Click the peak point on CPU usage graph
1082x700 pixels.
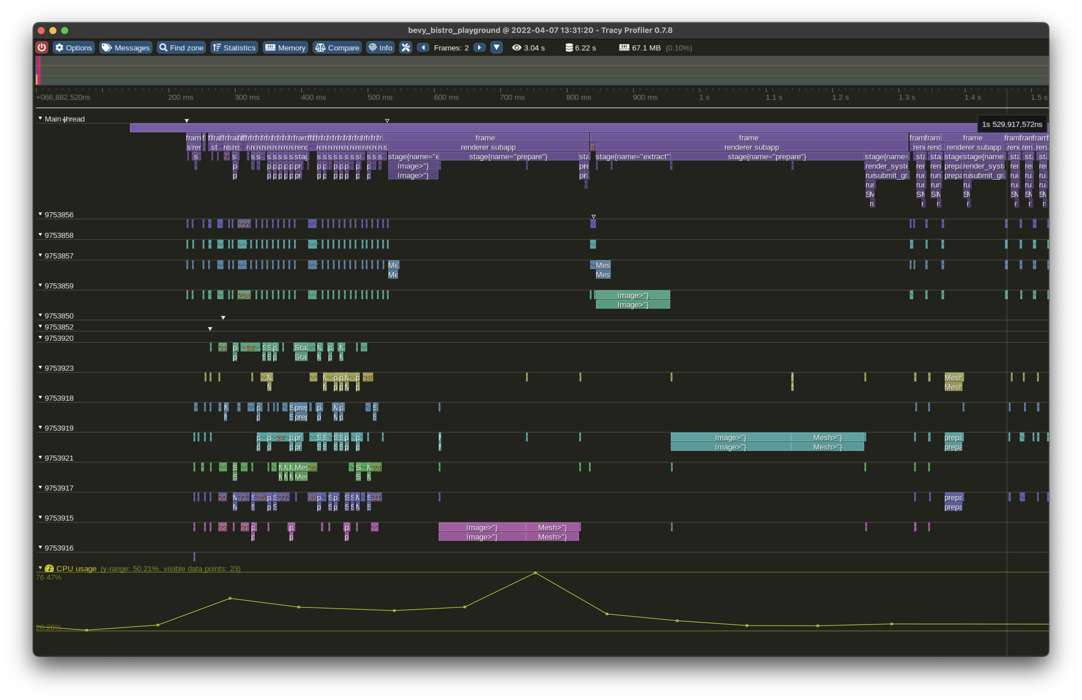click(x=535, y=573)
